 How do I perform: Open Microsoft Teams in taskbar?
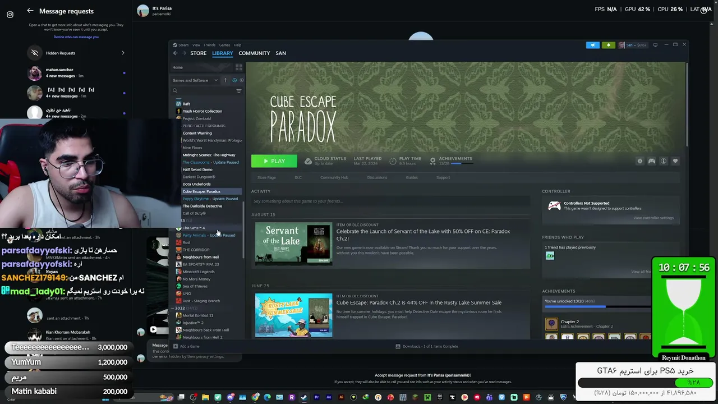point(489,397)
